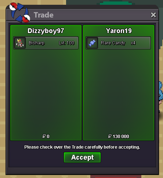163x178 pixels.
Task: Select the Rare Candy x4 entry
Action: (118, 43)
